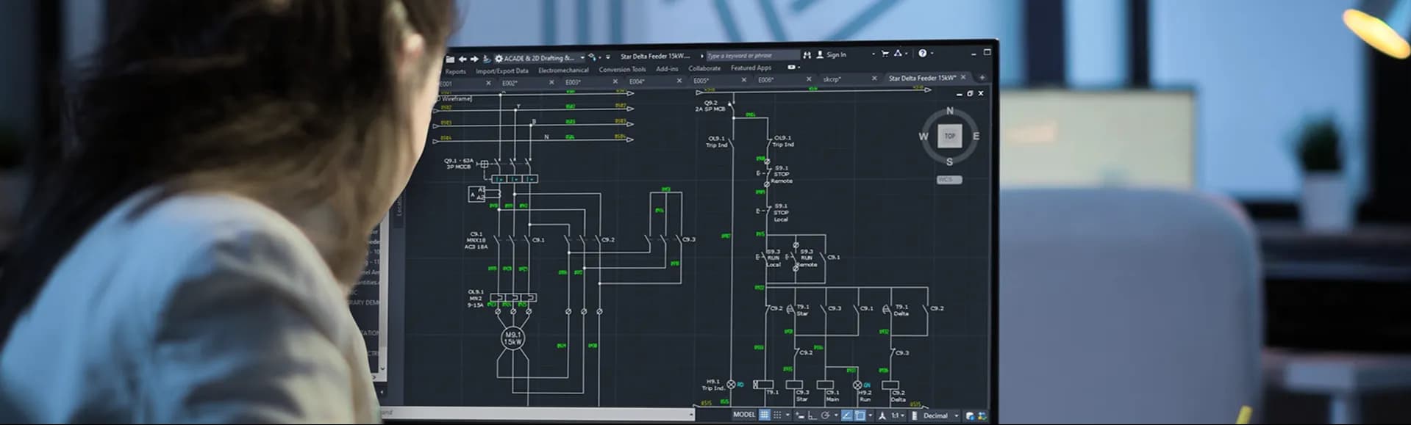Click the Open folder icon in quick access toolbar
Viewport: 1411px width, 425px height.
pos(450,59)
